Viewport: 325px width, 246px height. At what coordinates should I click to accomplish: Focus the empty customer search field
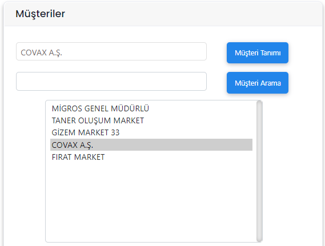pyautogui.click(x=111, y=82)
